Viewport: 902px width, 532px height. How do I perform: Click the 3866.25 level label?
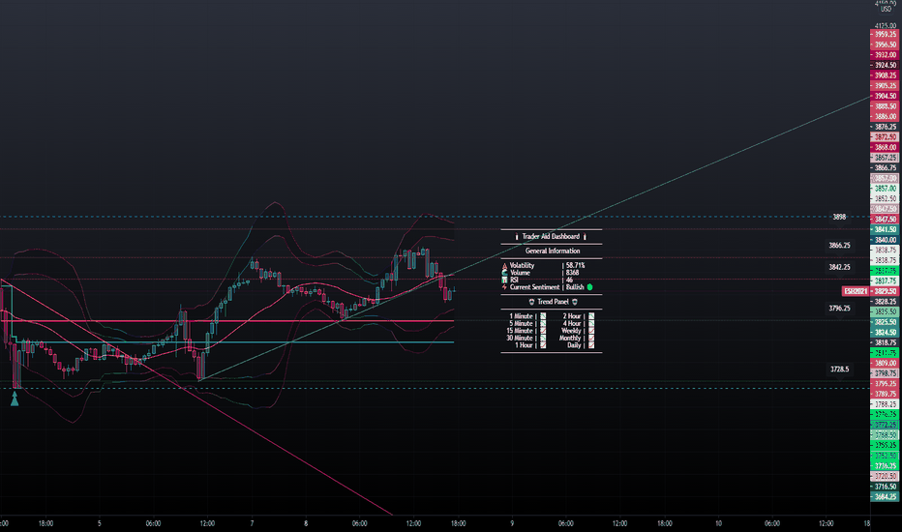point(839,246)
